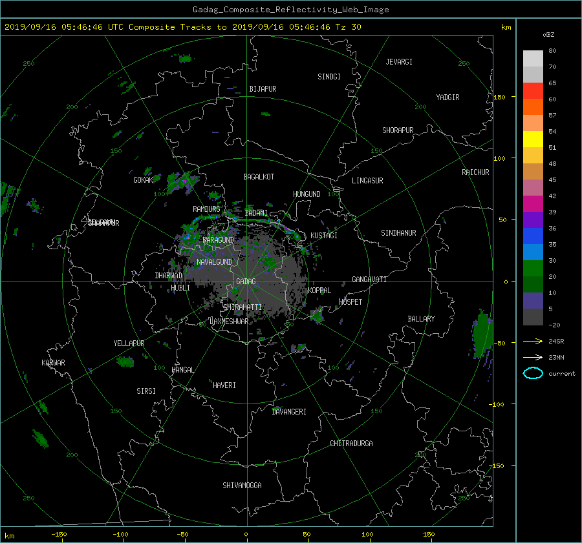
Task: Click the NARAGUND town label
Action: tap(219, 240)
